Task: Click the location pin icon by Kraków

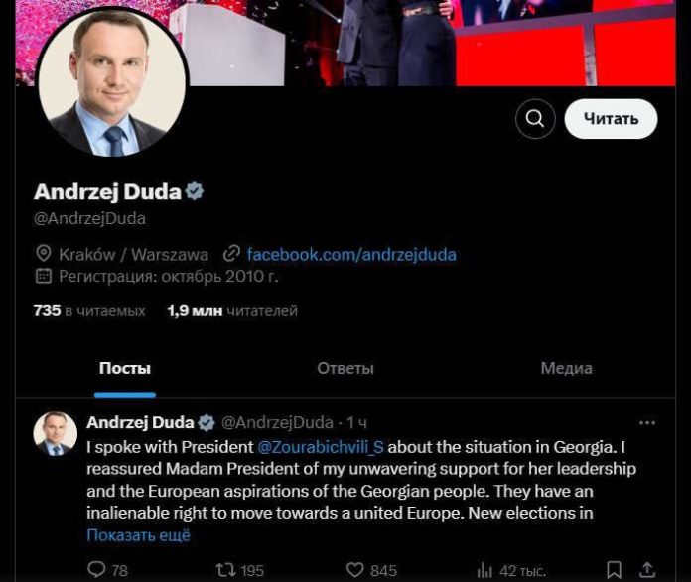Action: (44, 254)
